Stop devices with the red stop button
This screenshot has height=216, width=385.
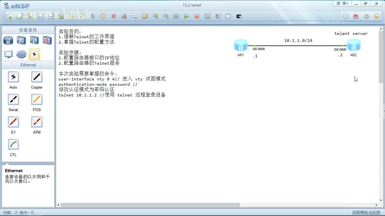click(x=197, y=16)
